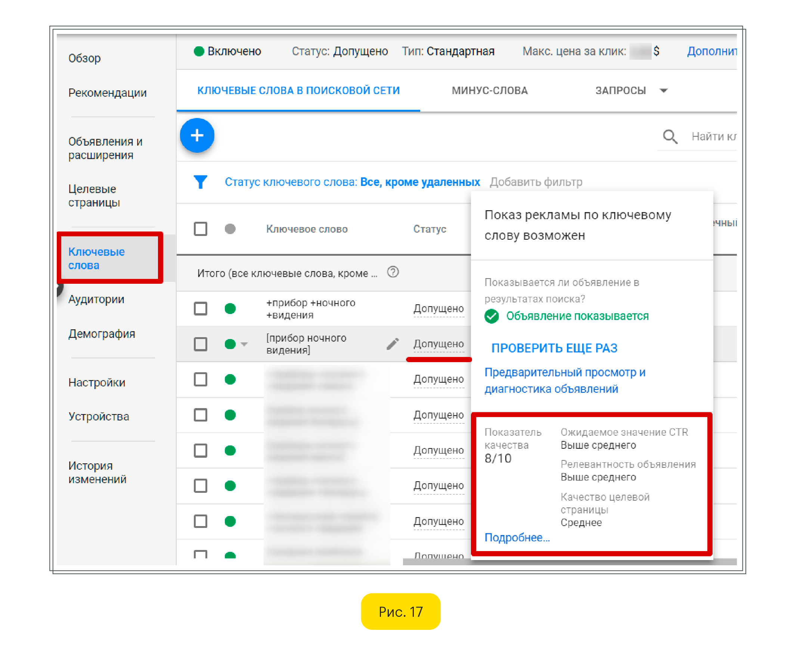This screenshot has height=656, width=797.
Task: Check the box for [прибор ночного видения]
Action: click(x=200, y=344)
